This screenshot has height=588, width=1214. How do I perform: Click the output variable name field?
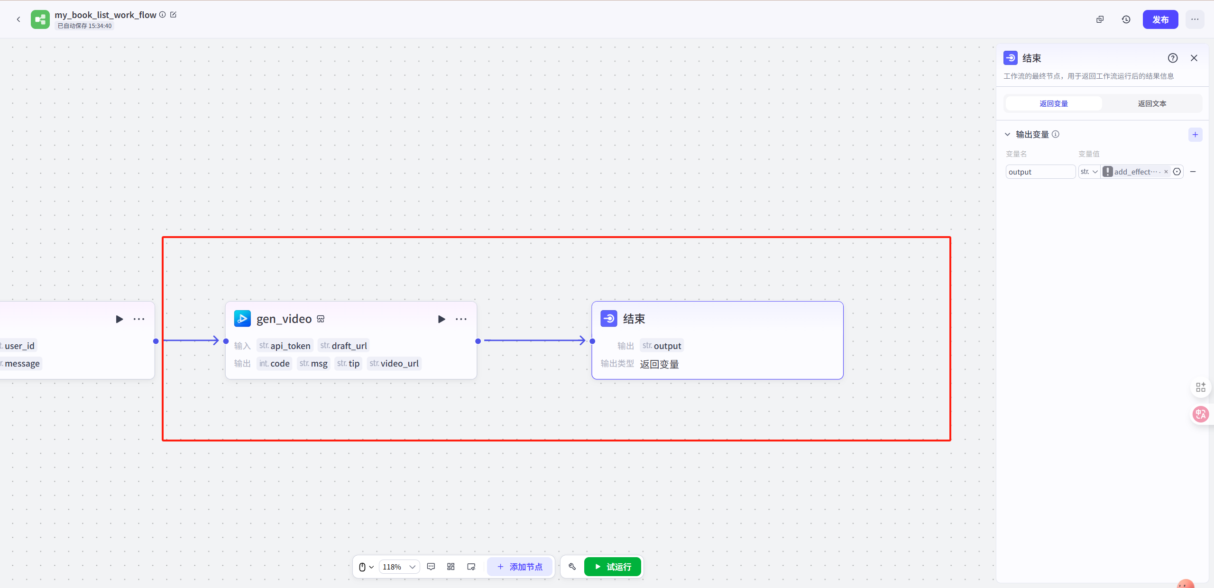(x=1039, y=172)
